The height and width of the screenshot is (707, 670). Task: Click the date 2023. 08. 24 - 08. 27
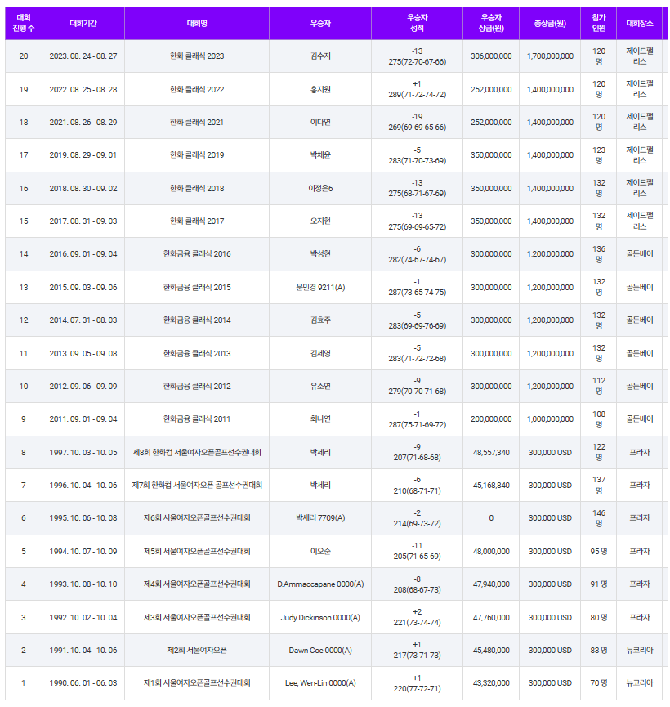[x=83, y=56]
